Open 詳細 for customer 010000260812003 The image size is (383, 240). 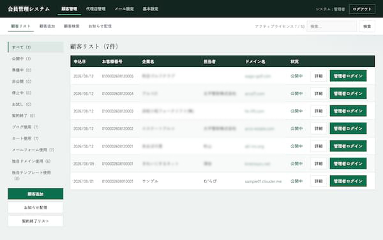pos(319,111)
